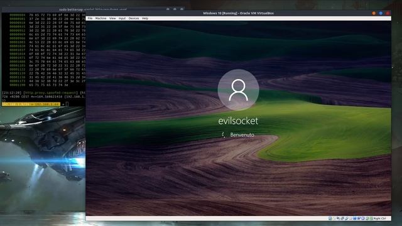Viewport: 402px width, 226px height.
Task: Open the Help menu in VirtualBox
Action: pyautogui.click(x=145, y=18)
